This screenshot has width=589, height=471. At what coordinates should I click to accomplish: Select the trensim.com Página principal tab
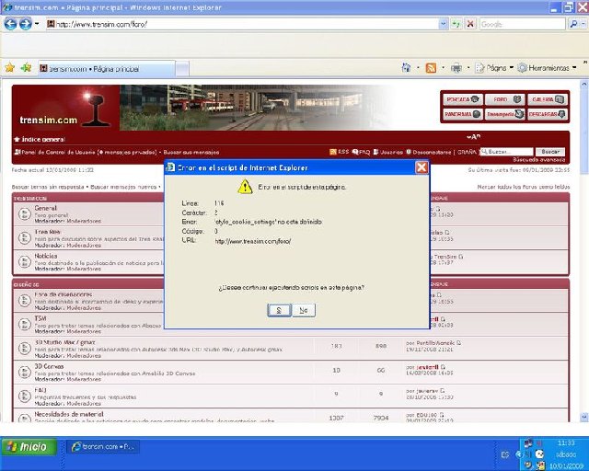(92, 68)
